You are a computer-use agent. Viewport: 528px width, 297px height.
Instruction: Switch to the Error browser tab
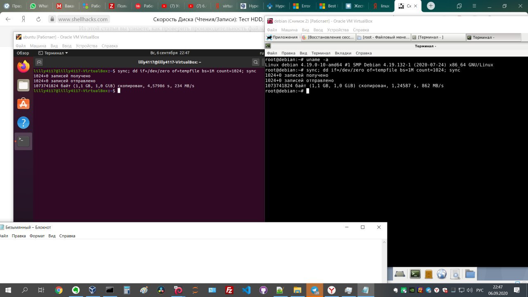(x=301, y=6)
